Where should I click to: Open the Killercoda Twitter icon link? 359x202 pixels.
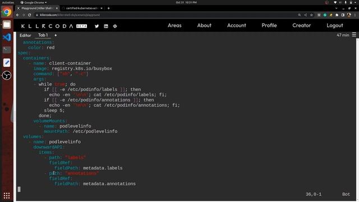tap(96, 26)
